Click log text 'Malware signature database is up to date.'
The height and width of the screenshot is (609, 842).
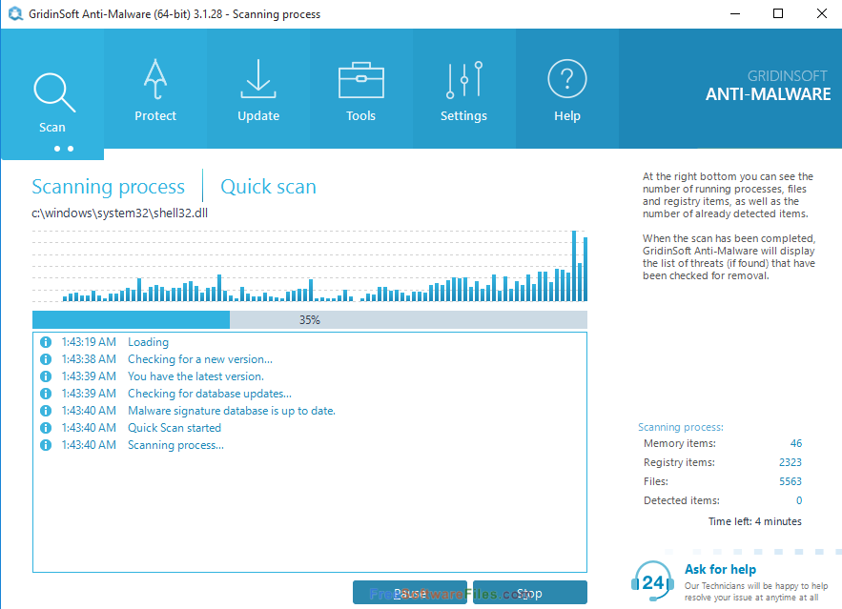[232, 411]
